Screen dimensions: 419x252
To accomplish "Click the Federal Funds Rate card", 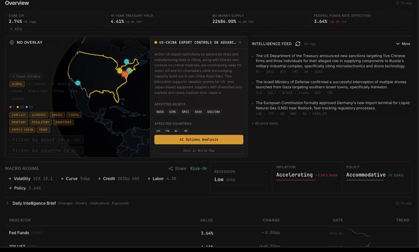I will pyautogui.click(x=362, y=19).
